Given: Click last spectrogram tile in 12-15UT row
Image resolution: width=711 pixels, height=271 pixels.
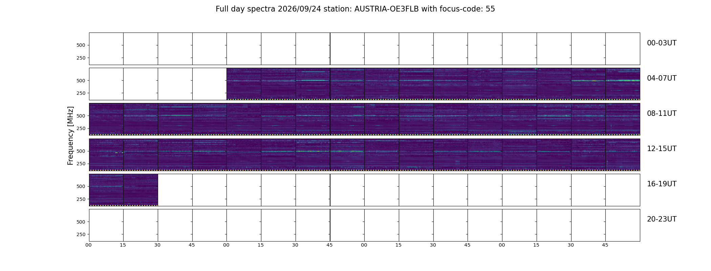Looking at the screenshot, I should 623,154.
